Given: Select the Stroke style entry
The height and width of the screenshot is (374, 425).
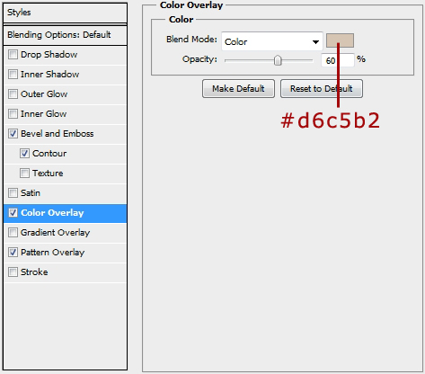Looking at the screenshot, I should pos(66,272).
